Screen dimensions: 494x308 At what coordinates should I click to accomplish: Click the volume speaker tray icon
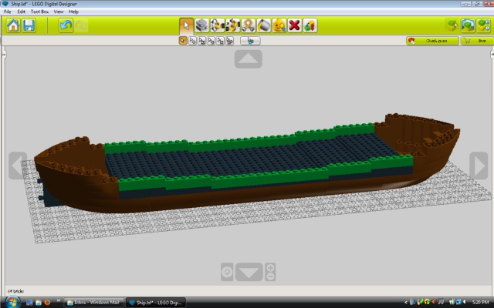(464, 303)
